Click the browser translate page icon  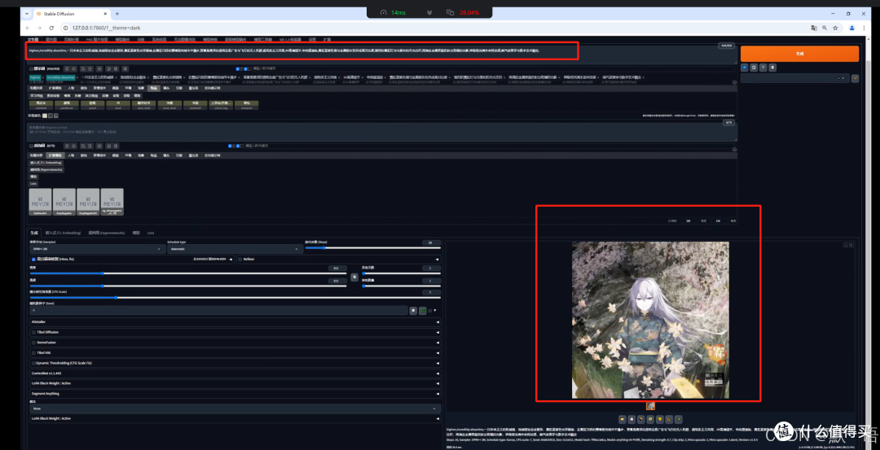tap(813, 28)
